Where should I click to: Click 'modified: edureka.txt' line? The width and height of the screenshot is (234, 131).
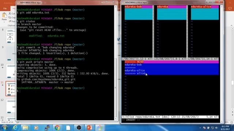tap(47, 36)
